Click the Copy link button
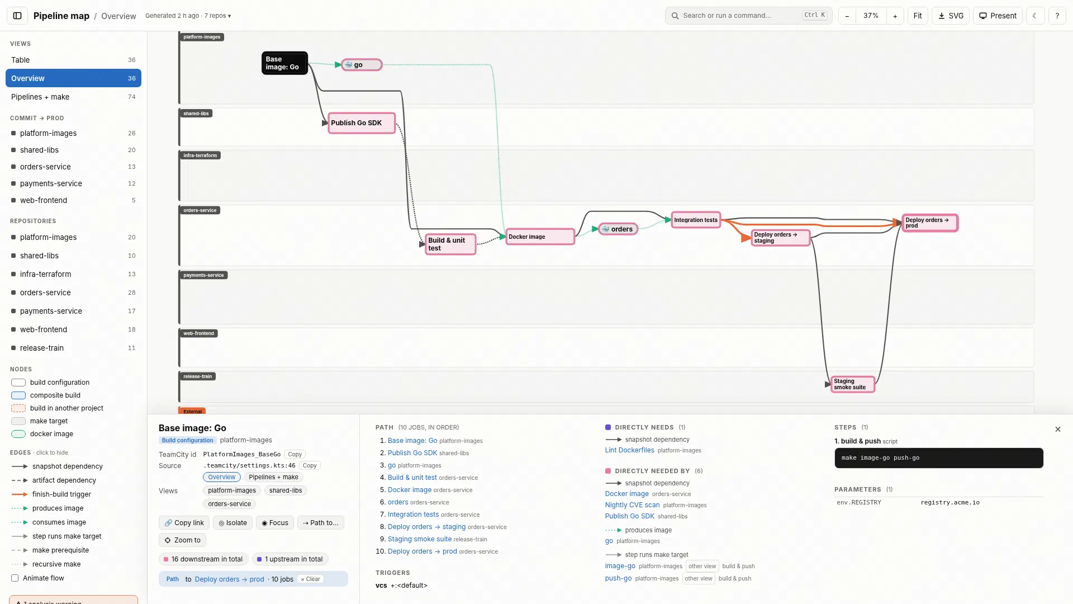 184,523
